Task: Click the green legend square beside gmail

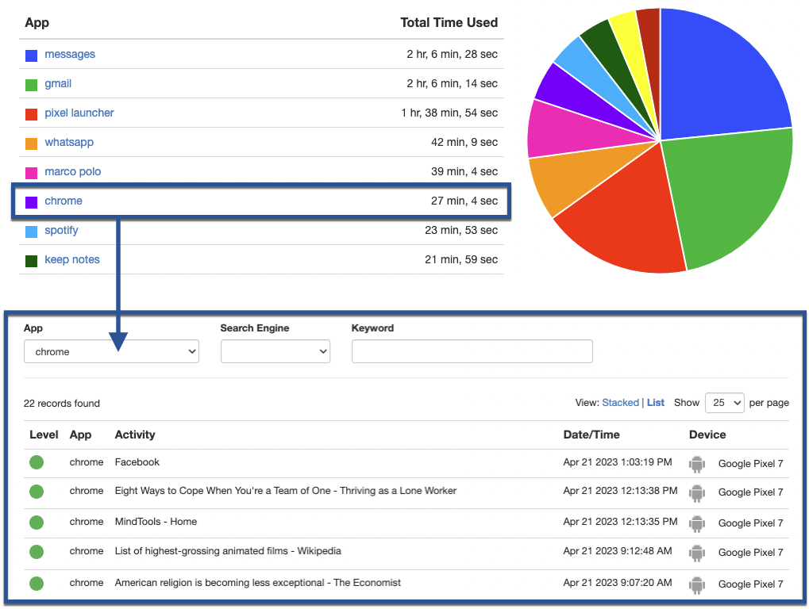Action: [x=31, y=83]
